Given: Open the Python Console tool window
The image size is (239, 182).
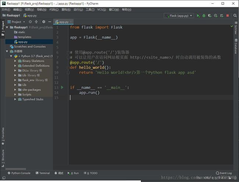Looking at the screenshot, I should (19, 173).
